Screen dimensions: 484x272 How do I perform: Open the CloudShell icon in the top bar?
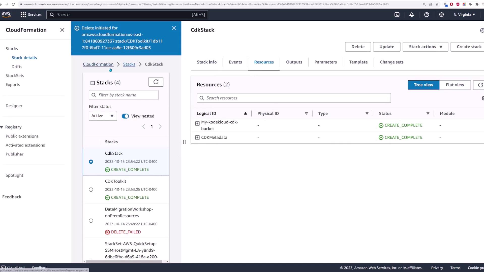pyautogui.click(x=397, y=15)
